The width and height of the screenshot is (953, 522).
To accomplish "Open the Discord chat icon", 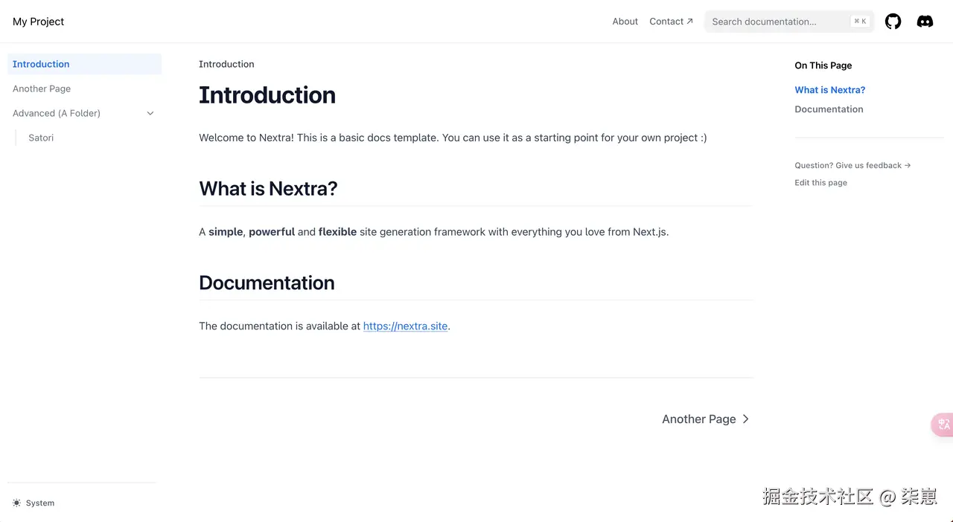I will 925,22.
